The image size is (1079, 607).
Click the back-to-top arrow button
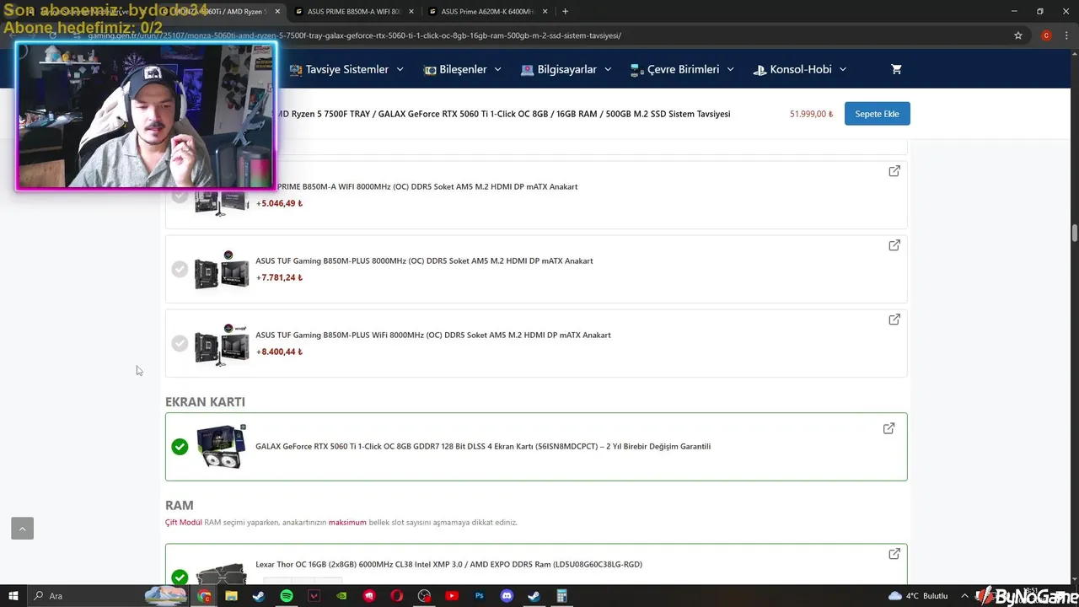(22, 529)
